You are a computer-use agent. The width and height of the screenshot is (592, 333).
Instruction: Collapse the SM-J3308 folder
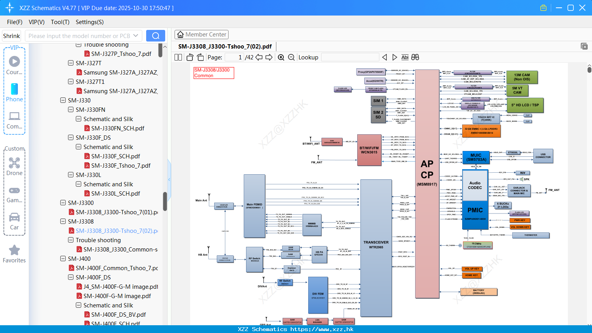(63, 221)
